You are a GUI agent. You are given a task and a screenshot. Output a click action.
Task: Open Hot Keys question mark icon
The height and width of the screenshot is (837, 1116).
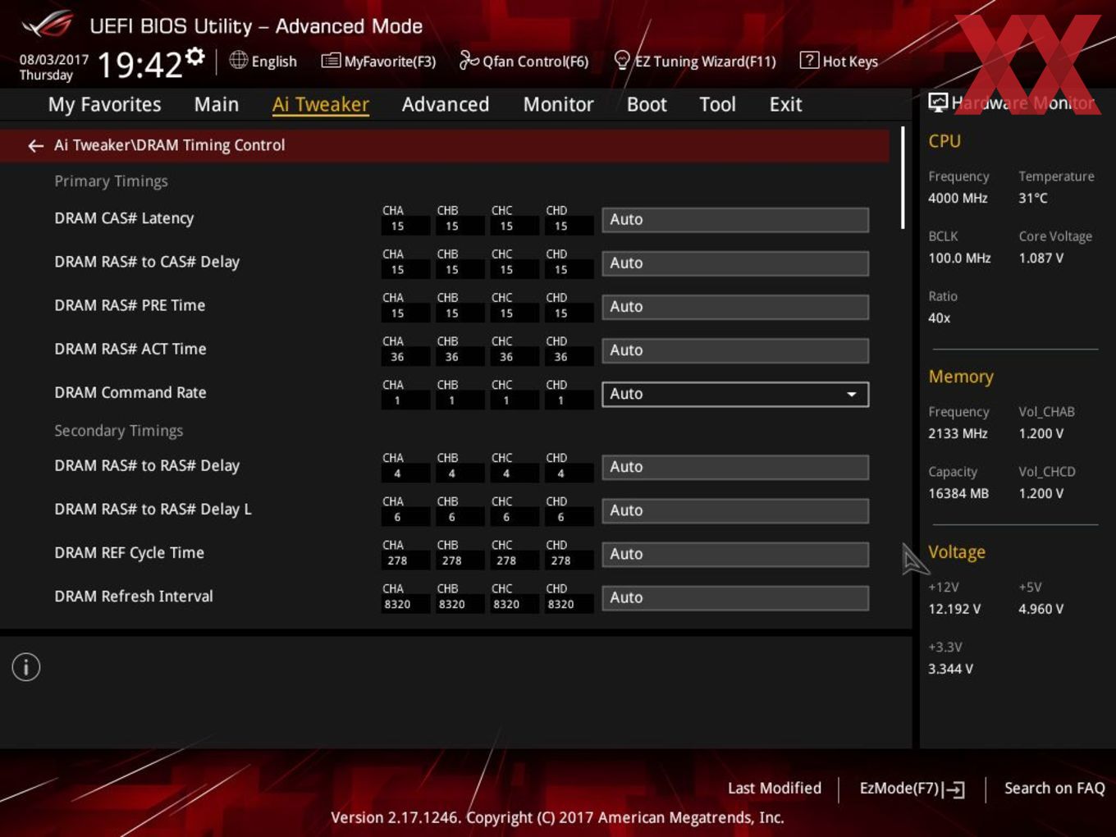(x=809, y=60)
